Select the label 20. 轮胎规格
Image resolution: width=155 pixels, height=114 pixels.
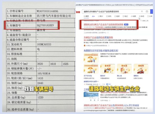click(15, 73)
